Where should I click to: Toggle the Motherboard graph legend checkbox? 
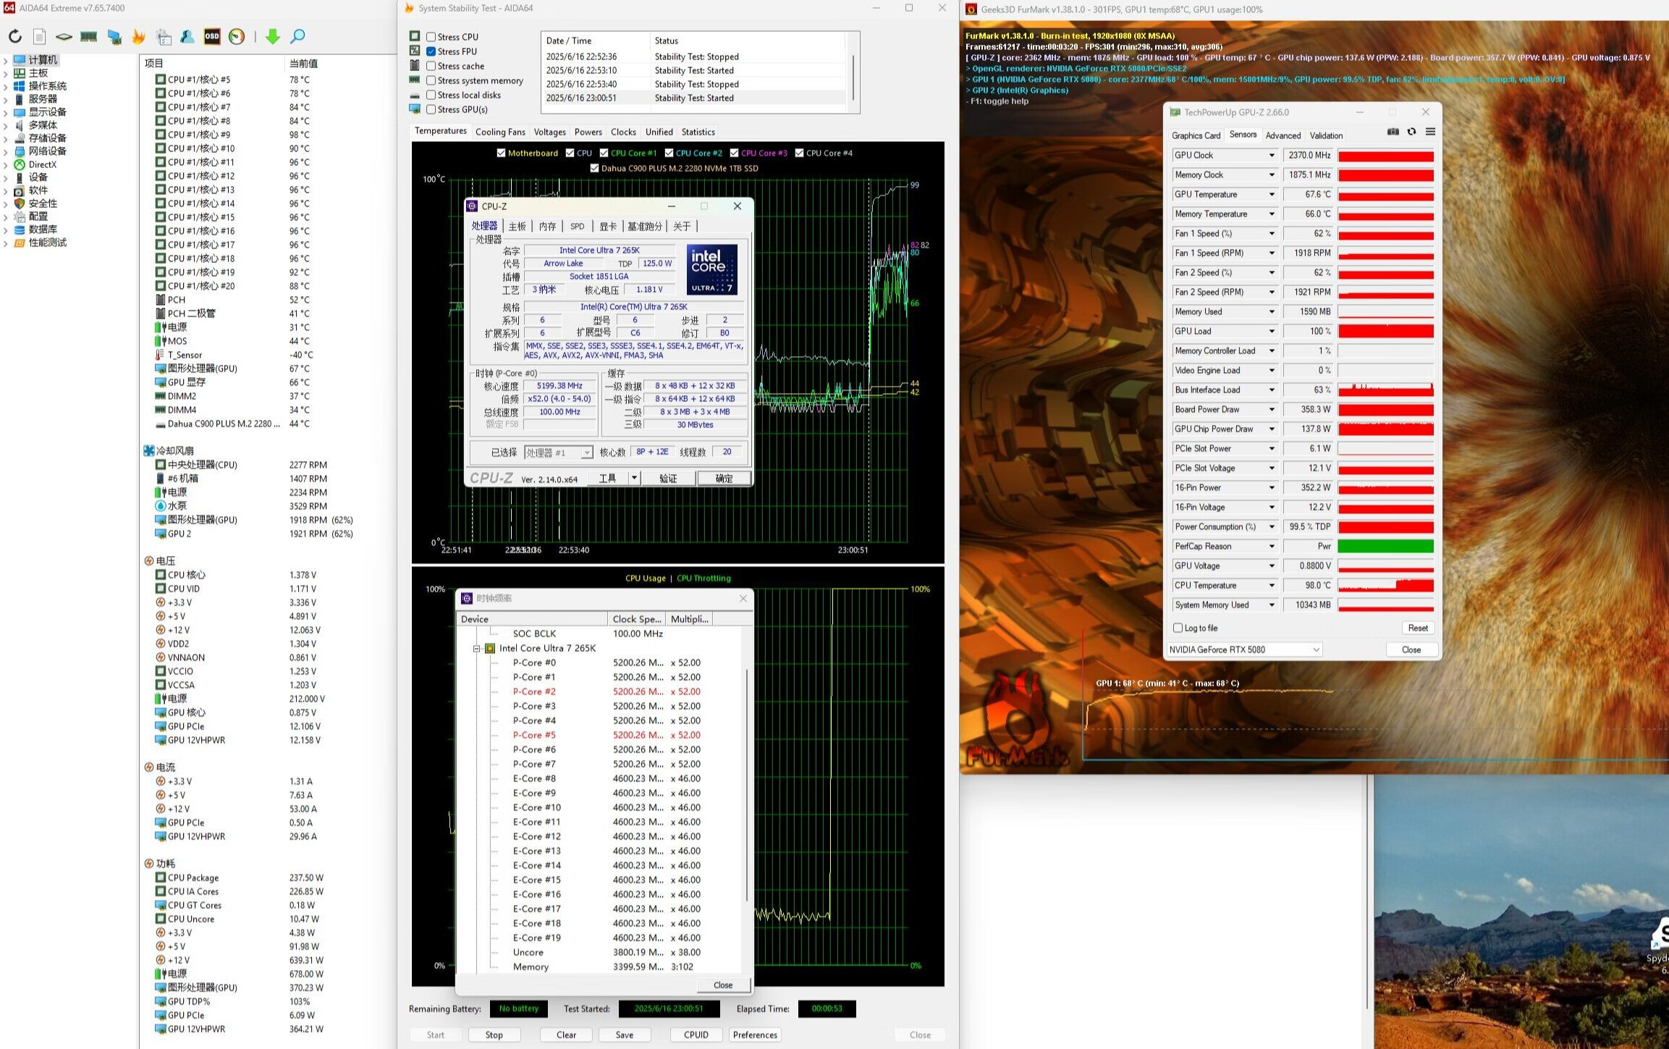click(x=501, y=153)
